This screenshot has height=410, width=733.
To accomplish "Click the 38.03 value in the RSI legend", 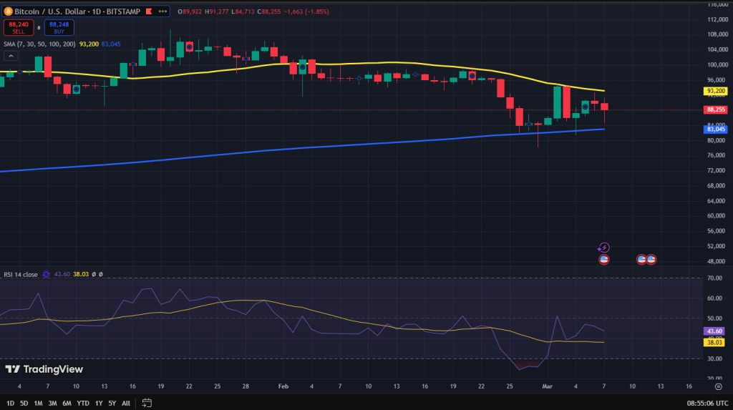I will click(x=81, y=275).
